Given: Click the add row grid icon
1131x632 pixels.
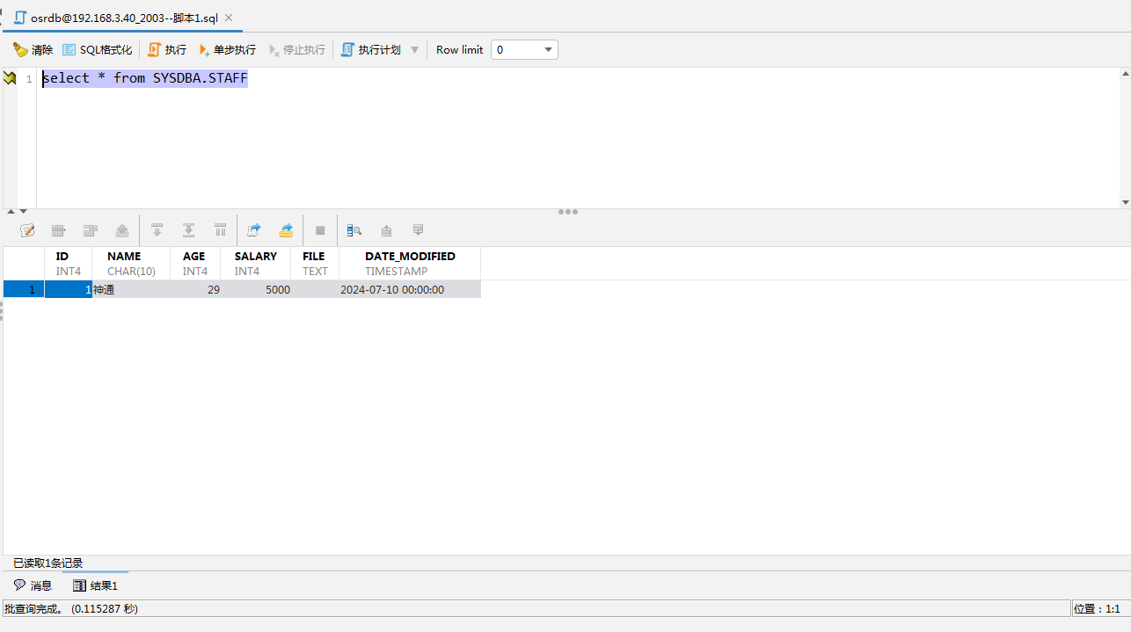Looking at the screenshot, I should [x=59, y=230].
